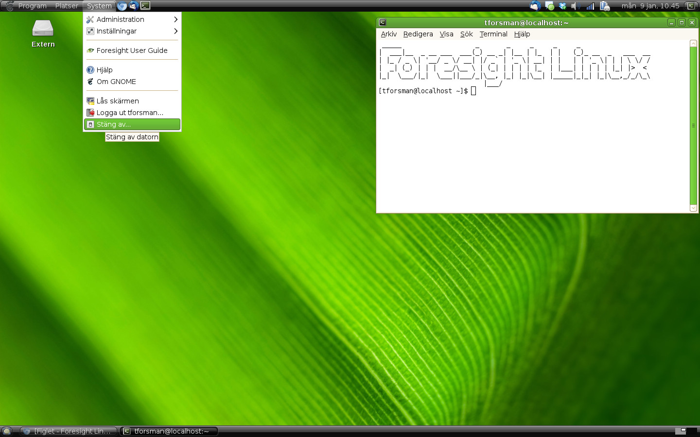700x437 pixels.
Task: Click the terminal title bar text tforsman@localhost
Action: [526, 23]
